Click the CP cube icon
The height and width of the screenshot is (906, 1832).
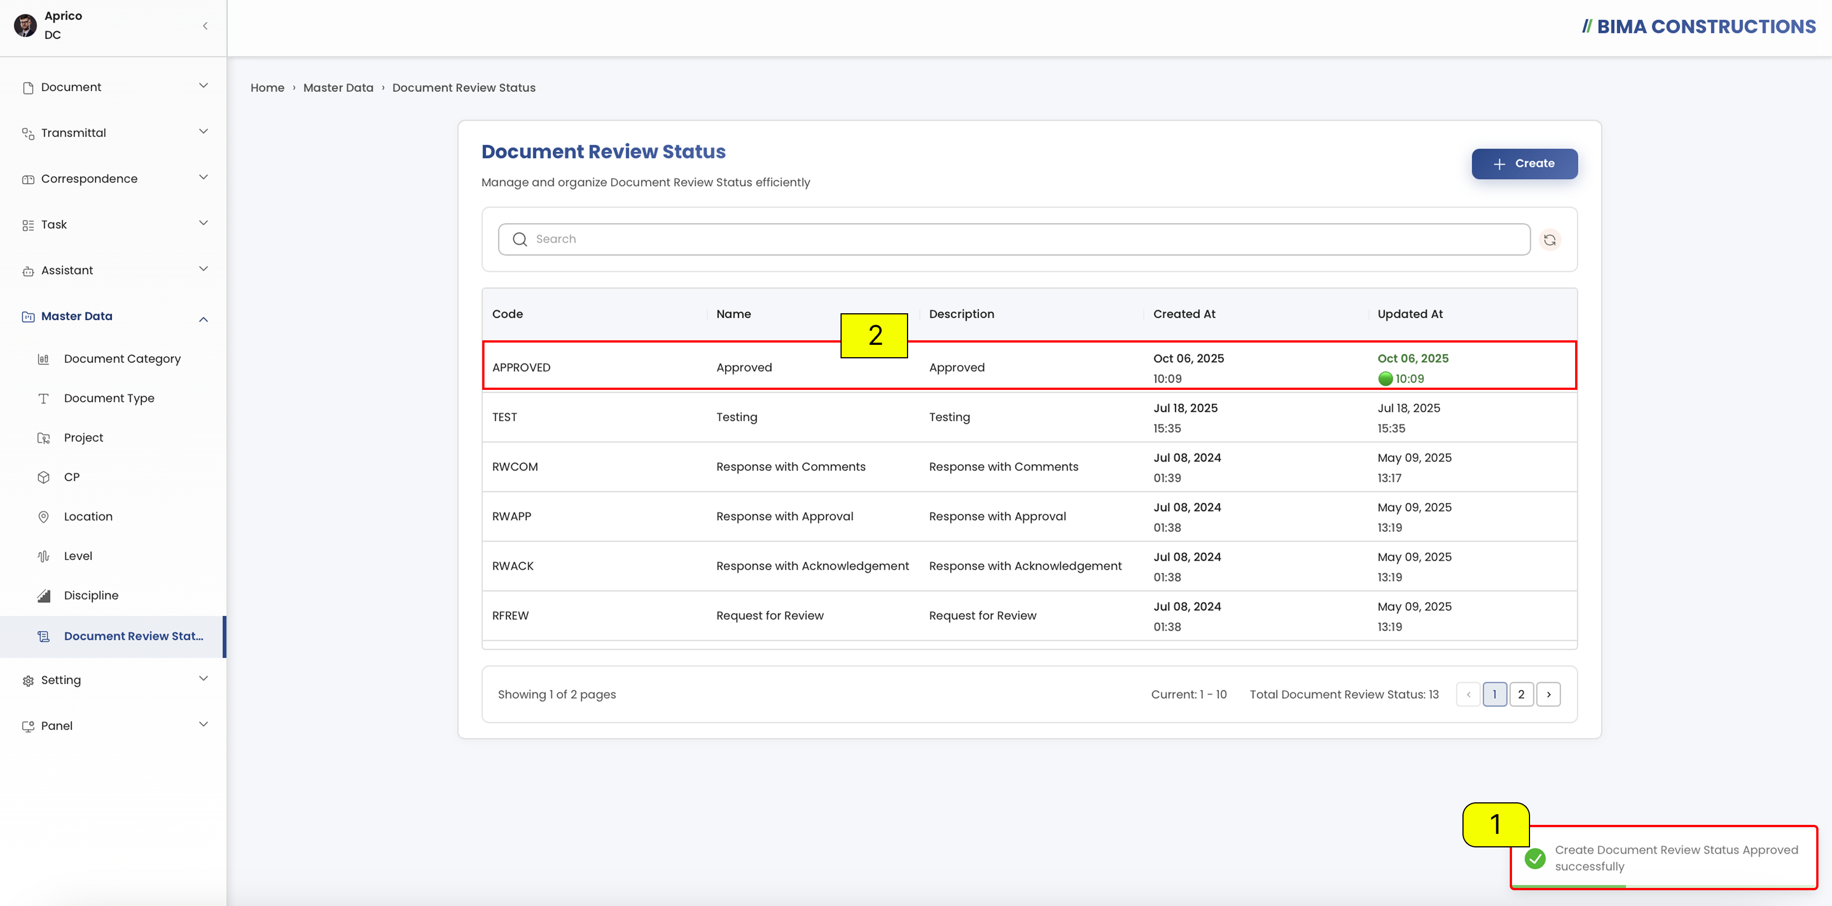43,477
